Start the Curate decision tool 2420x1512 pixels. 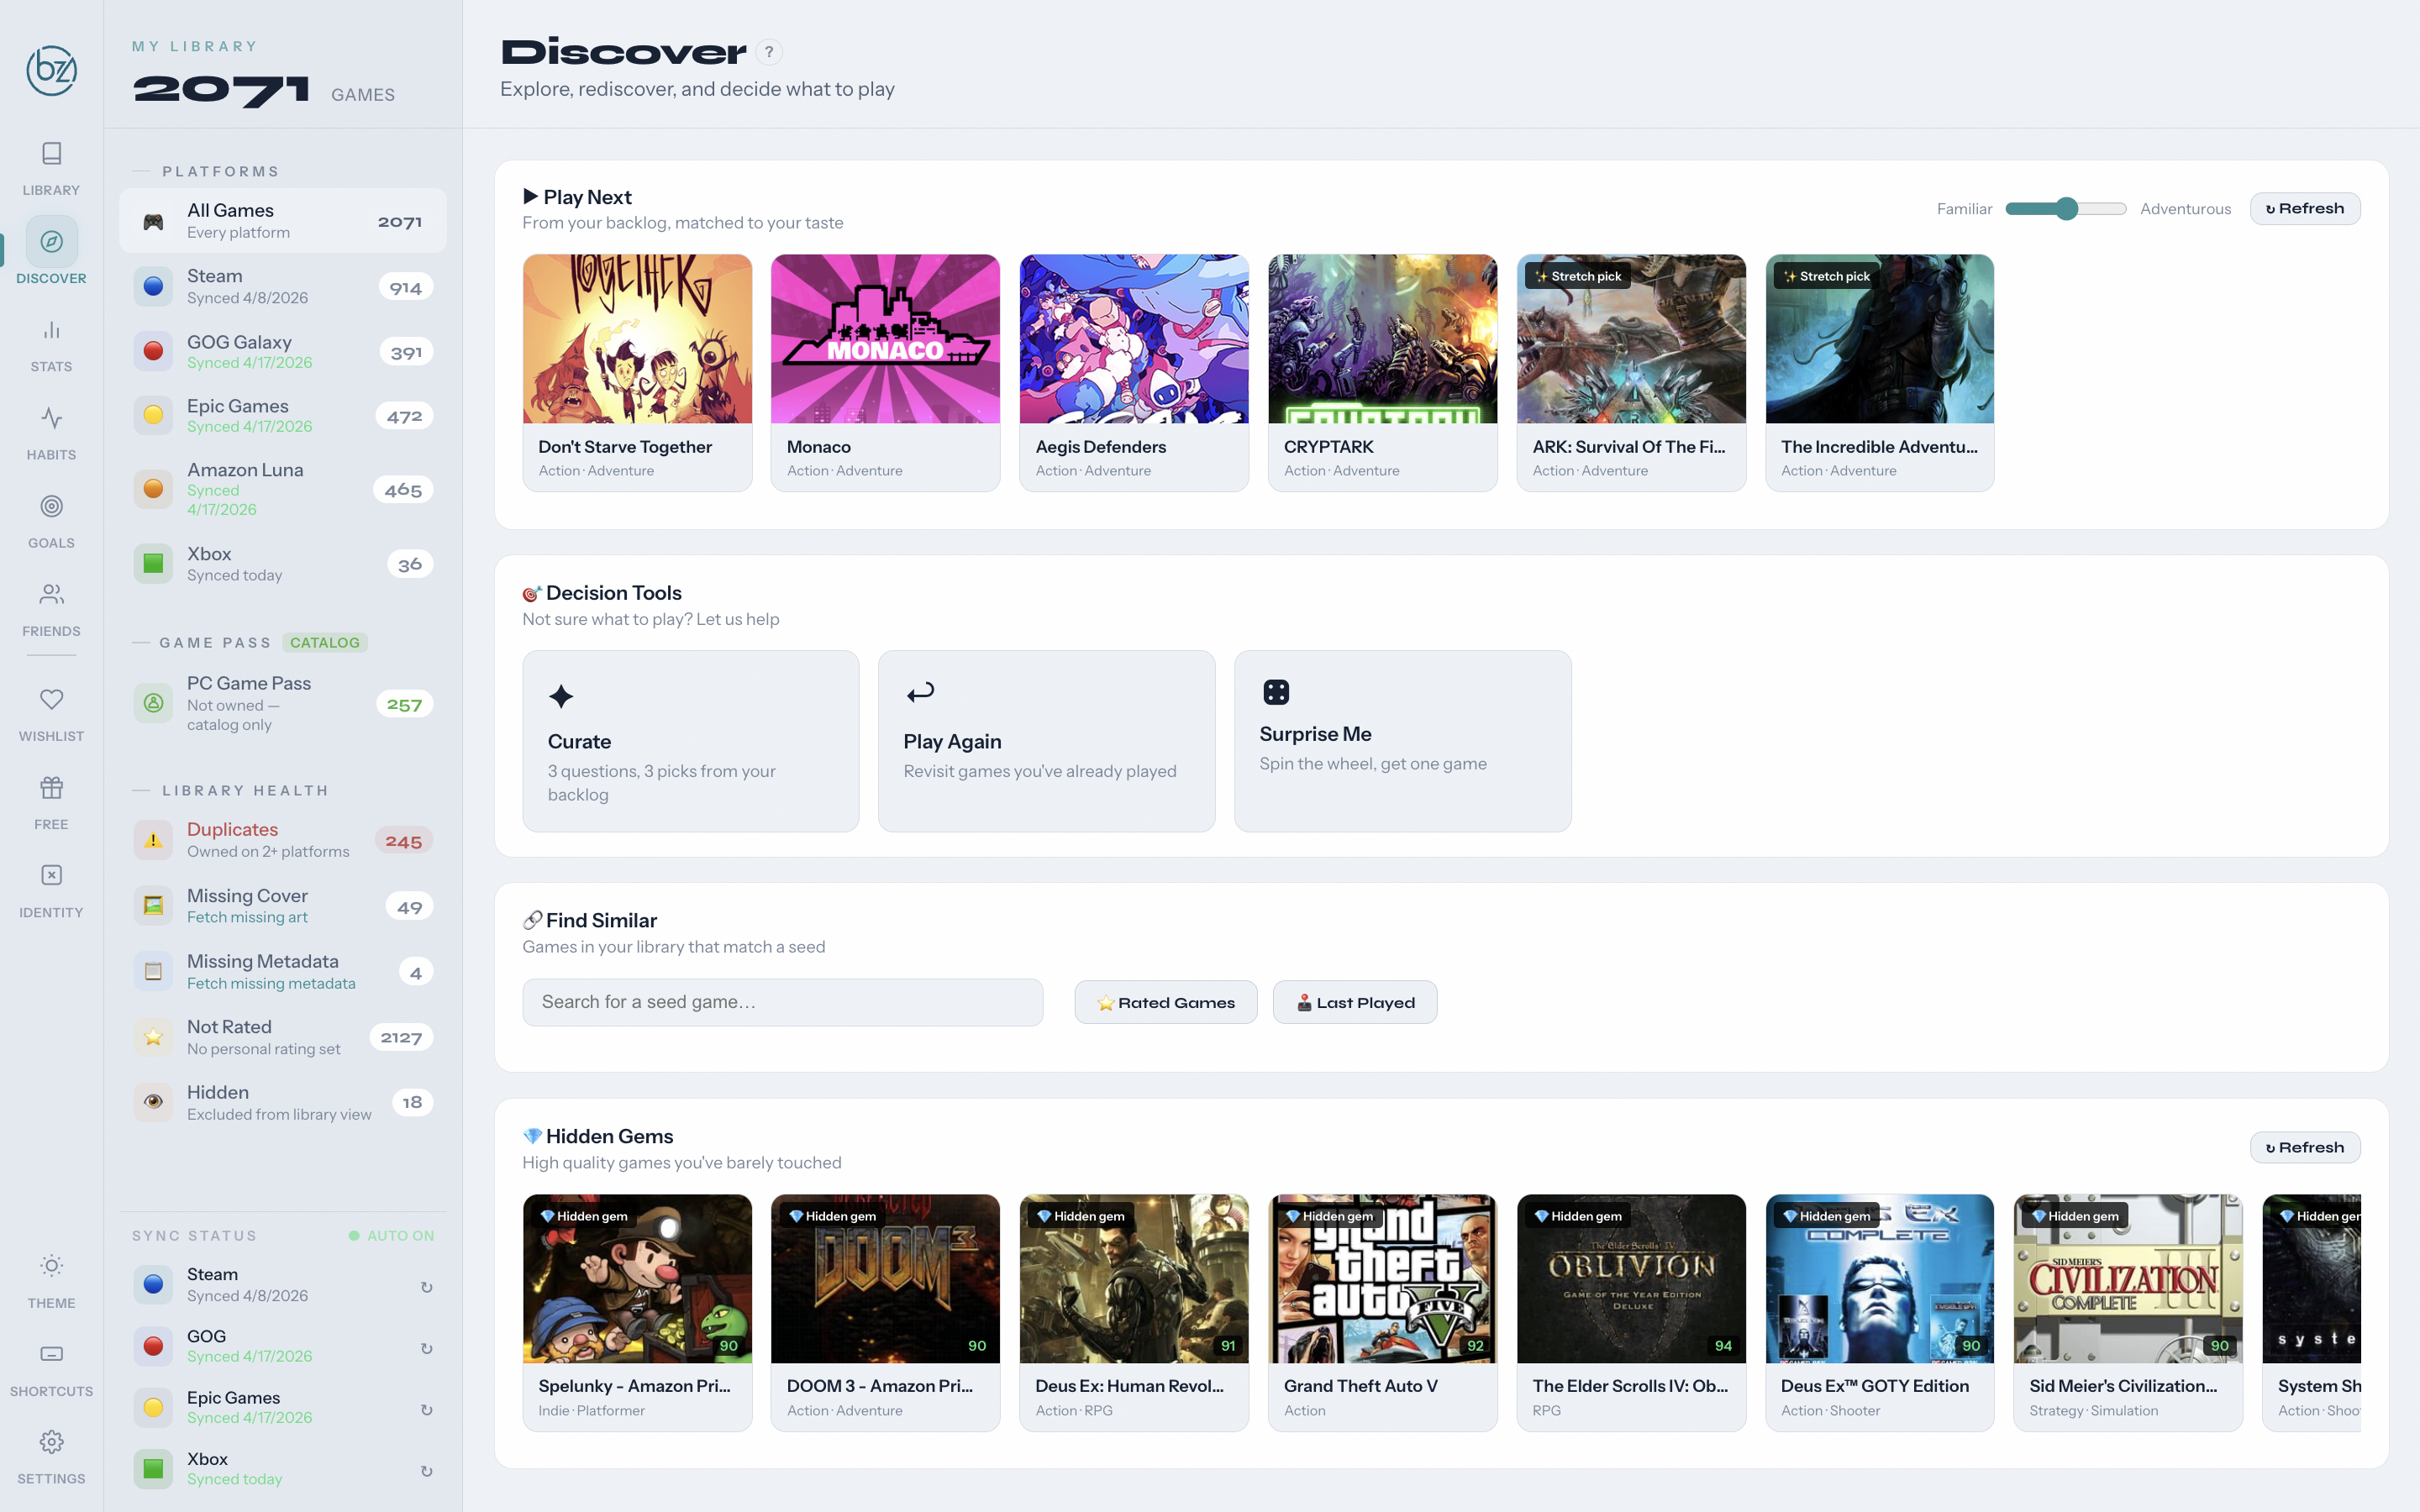tap(691, 741)
